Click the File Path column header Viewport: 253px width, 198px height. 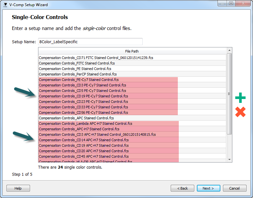(x=132, y=51)
